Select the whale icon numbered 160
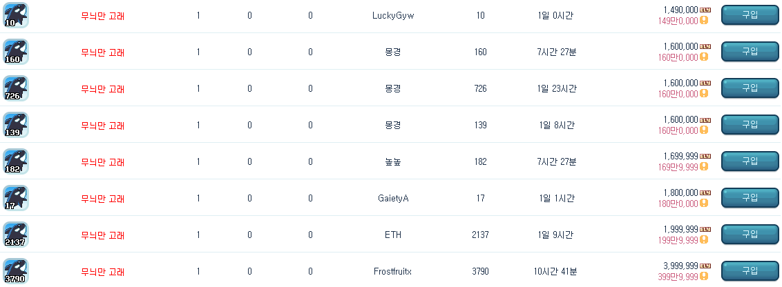Screen dimensions: 782x287 click(16, 51)
